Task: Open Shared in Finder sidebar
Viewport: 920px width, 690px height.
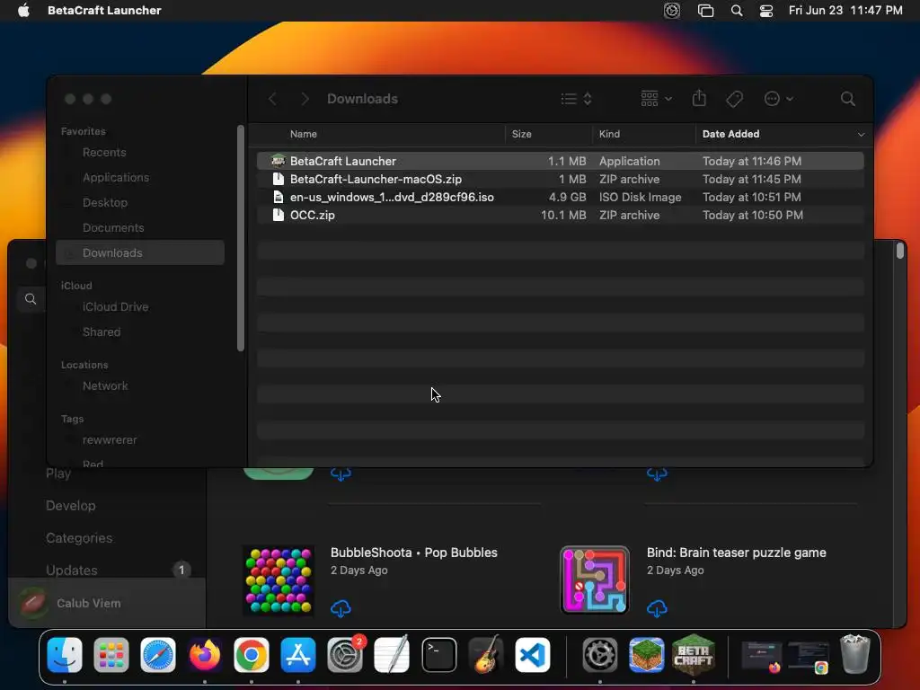Action: (102, 332)
